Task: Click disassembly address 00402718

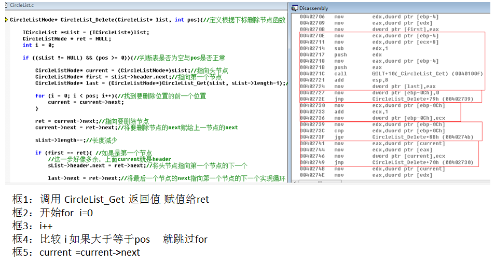Action: [312, 61]
